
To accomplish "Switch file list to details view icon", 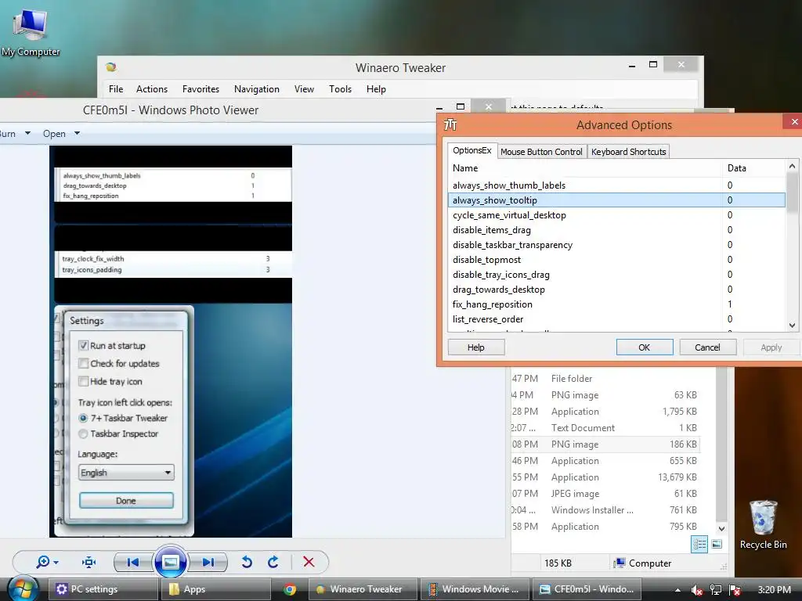I will (x=699, y=545).
